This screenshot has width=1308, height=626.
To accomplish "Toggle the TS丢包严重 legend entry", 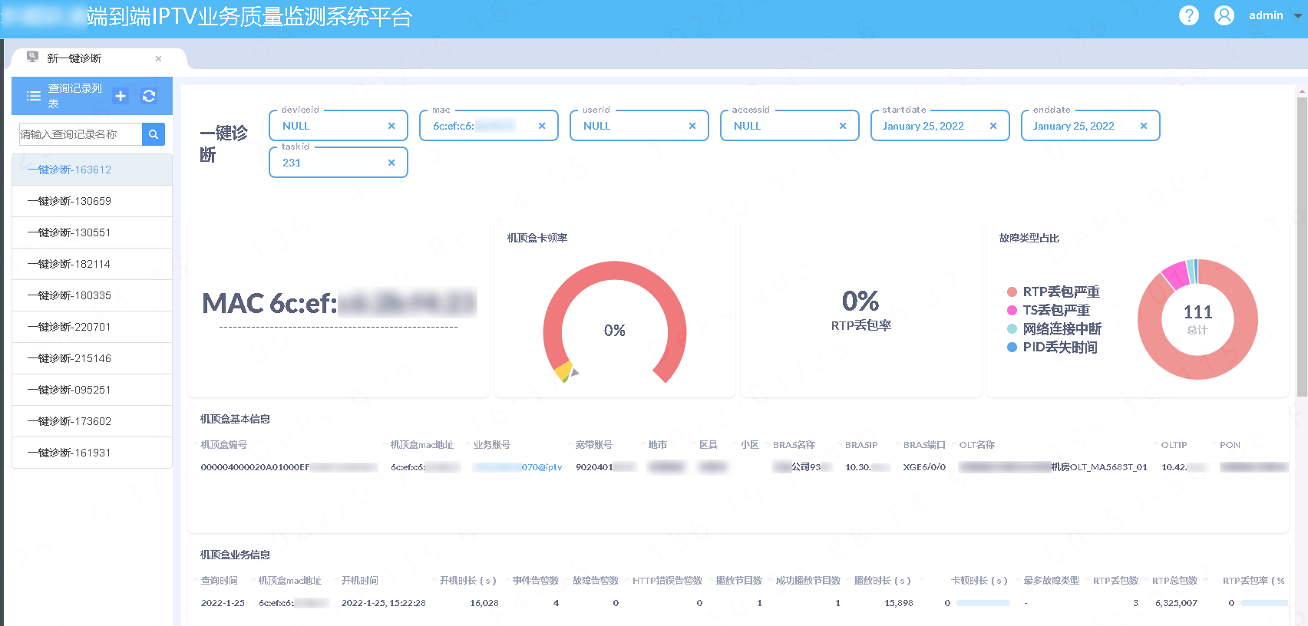I will point(1048,310).
